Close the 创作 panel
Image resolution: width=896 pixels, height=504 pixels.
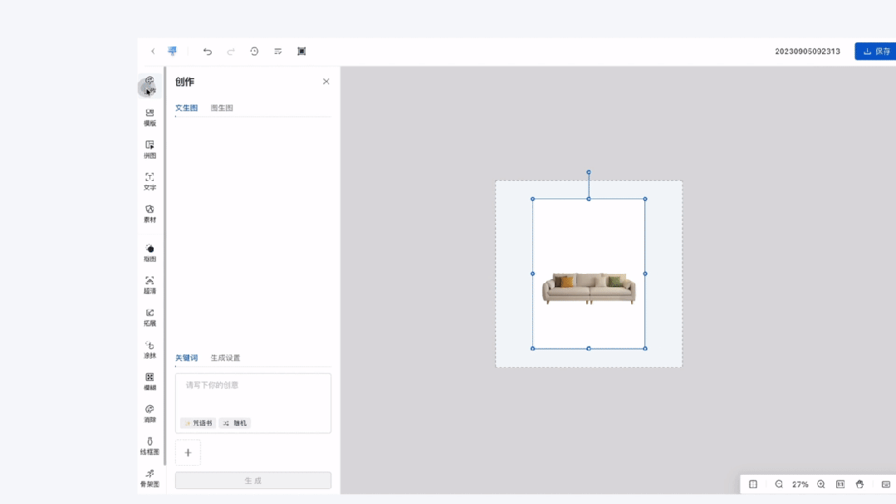(x=326, y=81)
